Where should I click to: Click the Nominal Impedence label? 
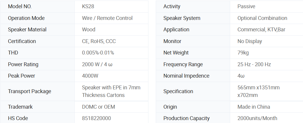pyautogui.click(x=186, y=76)
